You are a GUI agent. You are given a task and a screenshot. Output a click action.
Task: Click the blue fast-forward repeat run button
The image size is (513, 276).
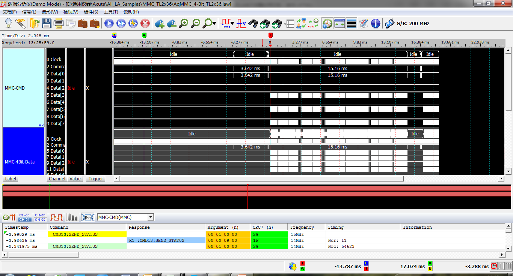(121, 24)
